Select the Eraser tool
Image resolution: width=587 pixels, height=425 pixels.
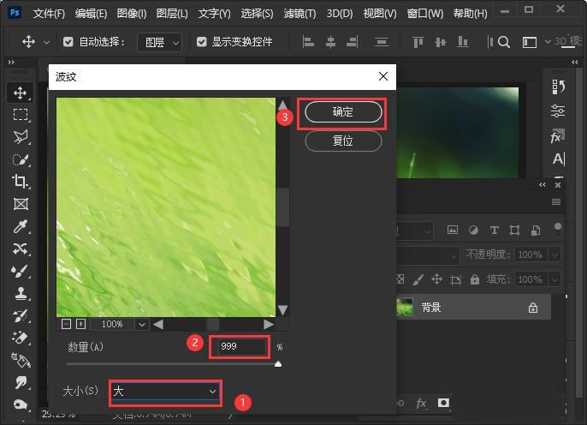[21, 338]
